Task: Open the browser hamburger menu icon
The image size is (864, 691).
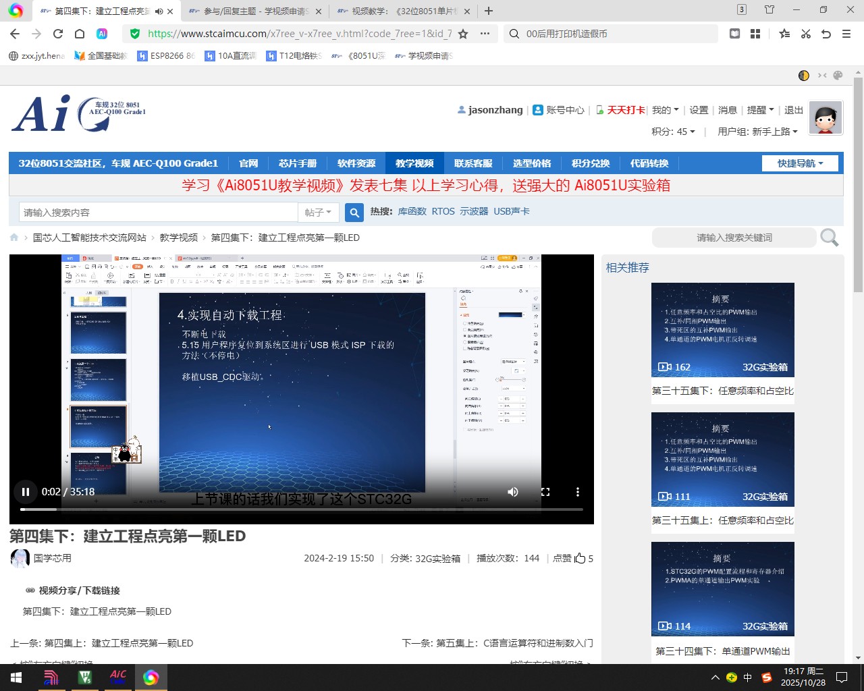Action: point(846,33)
